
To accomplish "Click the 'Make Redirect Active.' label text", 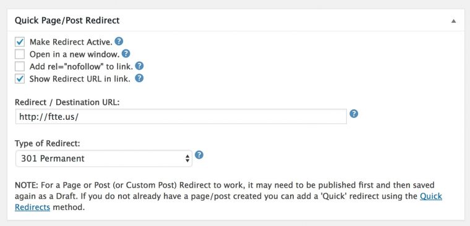I will tap(70, 42).
